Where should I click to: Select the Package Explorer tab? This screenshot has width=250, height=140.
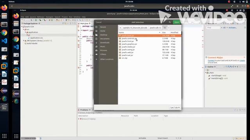click(x=30, y=23)
